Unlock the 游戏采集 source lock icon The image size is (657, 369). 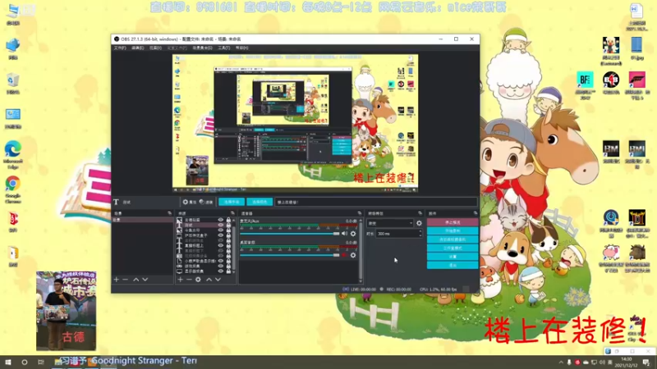click(x=229, y=266)
